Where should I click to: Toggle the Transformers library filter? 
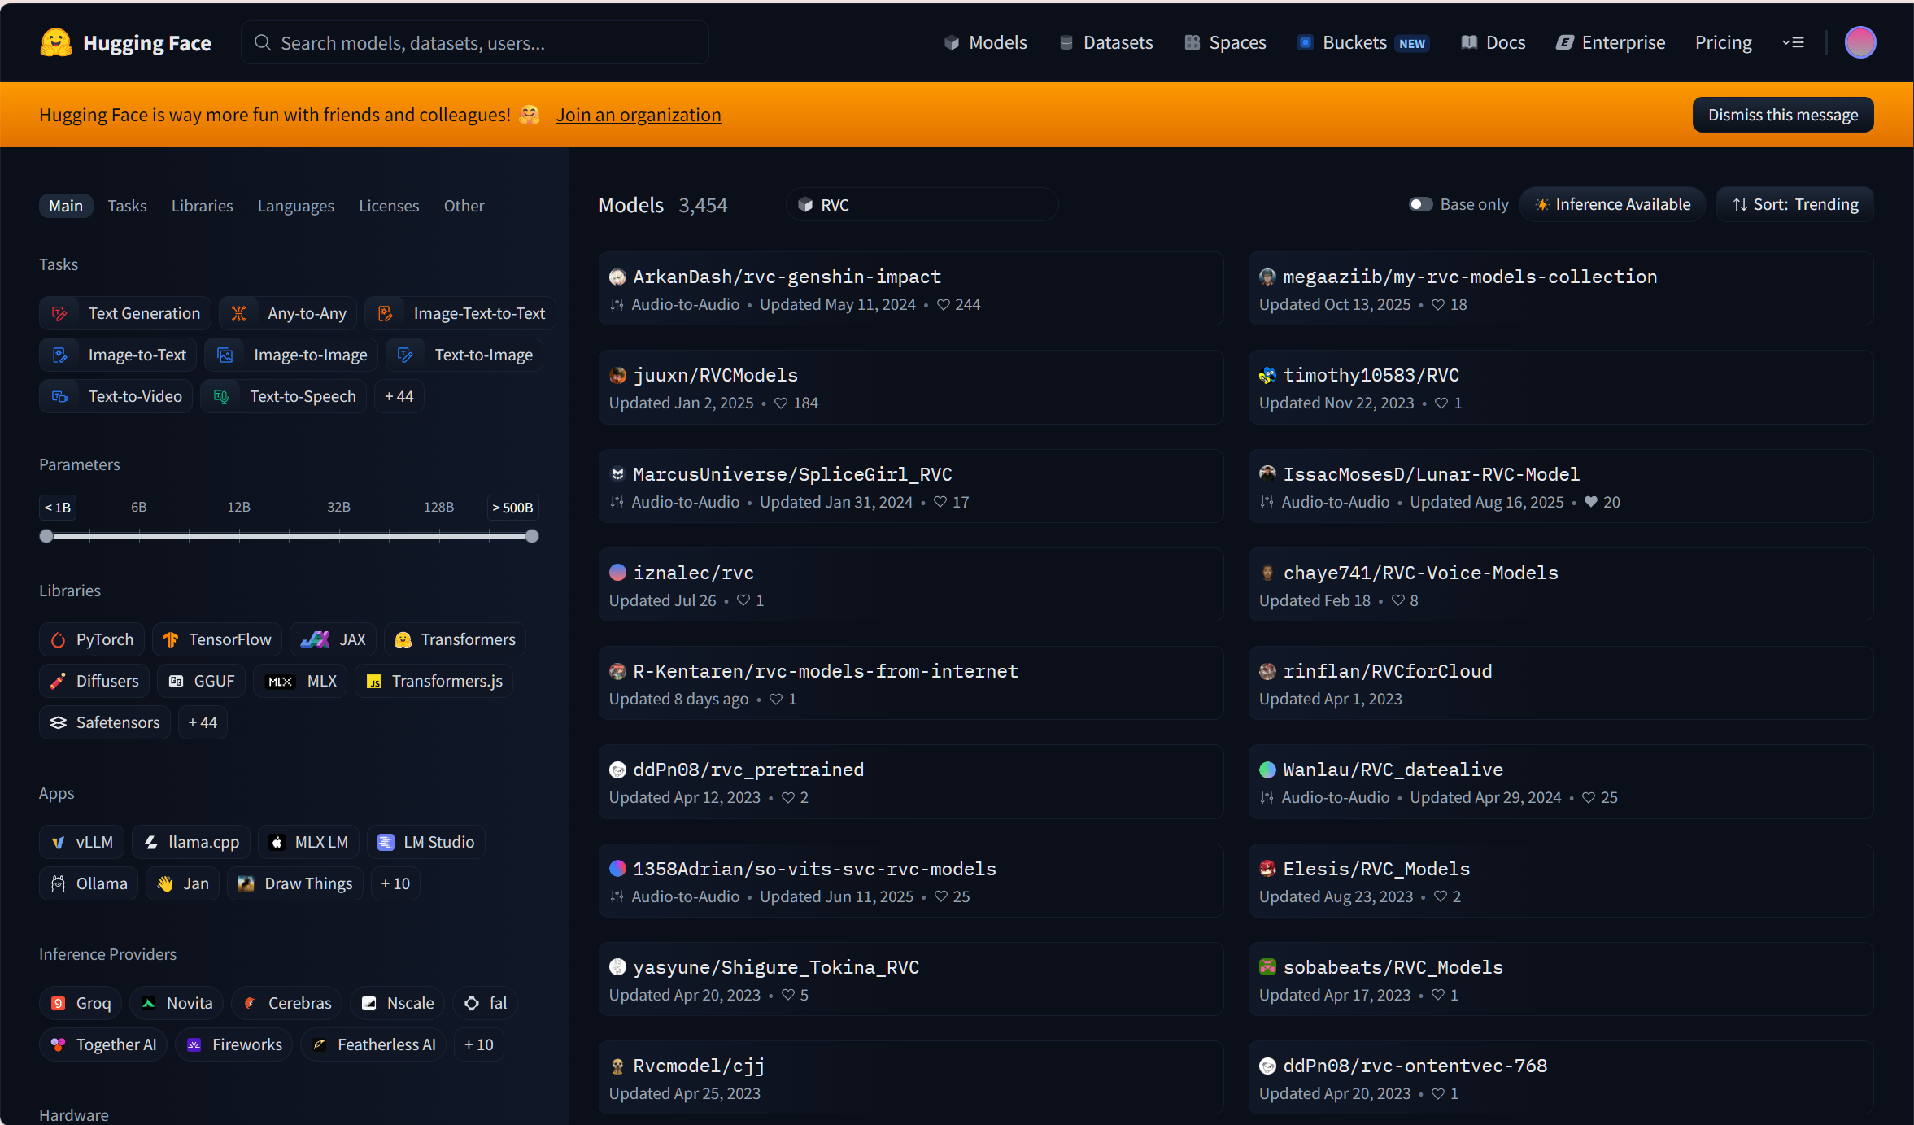pos(456,639)
